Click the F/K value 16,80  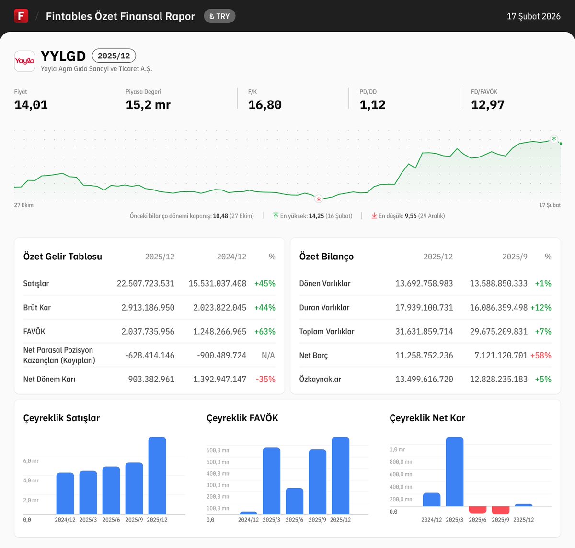click(x=265, y=105)
